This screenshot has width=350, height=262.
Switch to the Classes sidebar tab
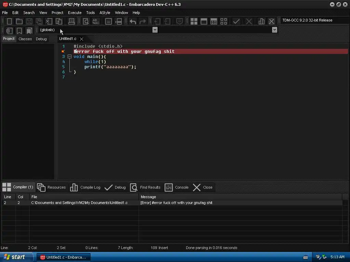point(25,39)
